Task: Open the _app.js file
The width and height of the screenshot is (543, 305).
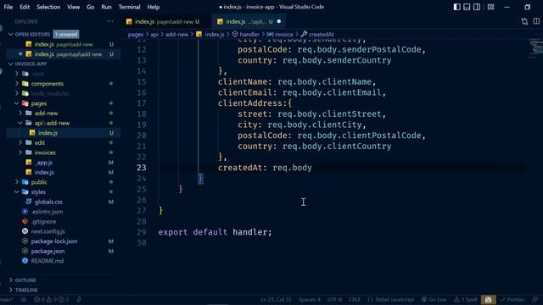Action: pyautogui.click(x=64, y=163)
